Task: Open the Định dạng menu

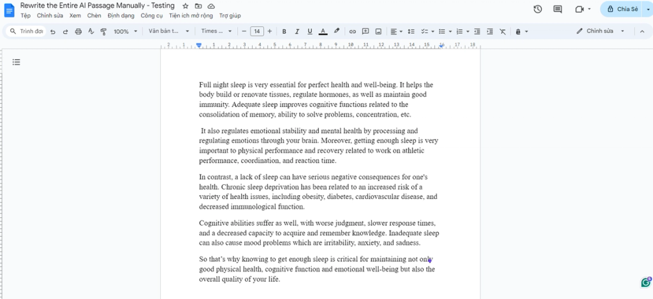Action: pyautogui.click(x=121, y=16)
